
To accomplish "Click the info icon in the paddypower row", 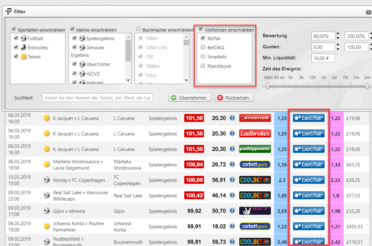I will (232, 149).
